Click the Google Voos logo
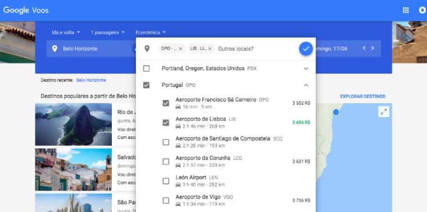This screenshot has width=427, height=212. click(26, 10)
